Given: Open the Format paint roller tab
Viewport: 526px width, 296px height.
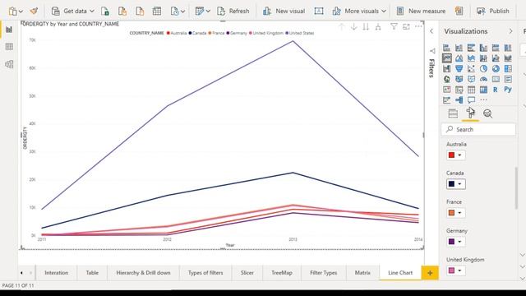Looking at the screenshot, I should point(470,113).
